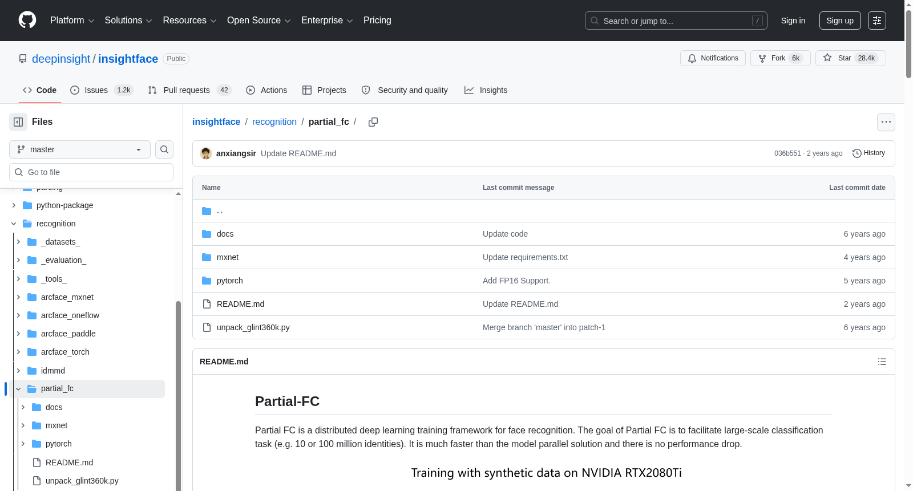This screenshot has width=913, height=491.
Task: Click the unpack_glint360k.py file icon in table
Action: point(207,327)
